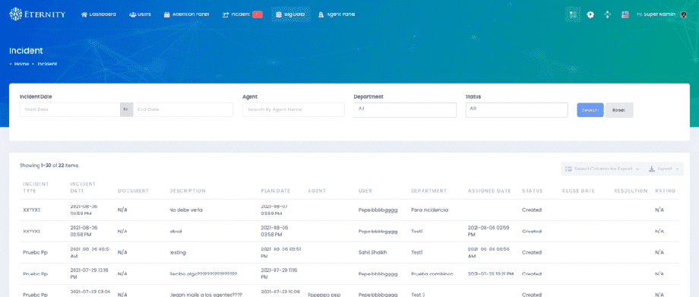Click the four-diamond shortcut icon
Image resolution: width=699 pixels, height=297 pixels.
607,14
